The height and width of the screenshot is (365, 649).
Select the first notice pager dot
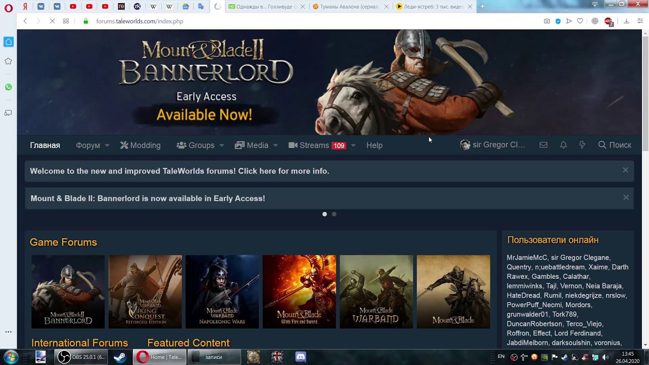[324, 214]
